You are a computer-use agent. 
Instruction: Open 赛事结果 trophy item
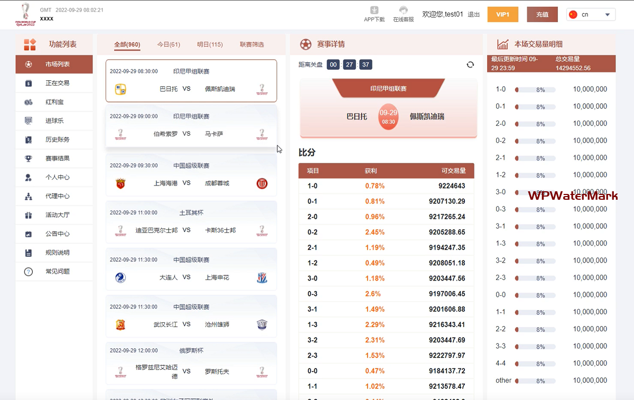(x=57, y=159)
